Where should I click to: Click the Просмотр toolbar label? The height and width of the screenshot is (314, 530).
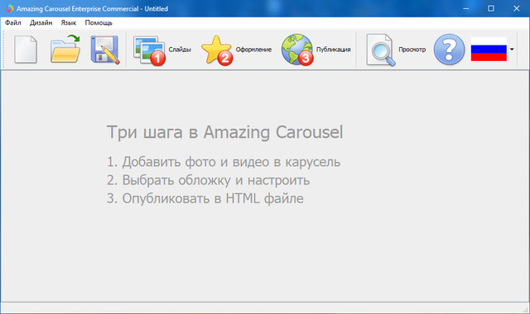[412, 50]
